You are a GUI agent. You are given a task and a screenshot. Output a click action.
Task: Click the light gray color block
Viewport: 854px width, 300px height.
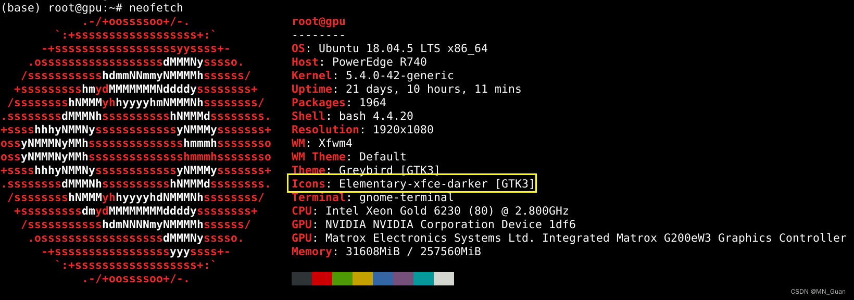444,279
